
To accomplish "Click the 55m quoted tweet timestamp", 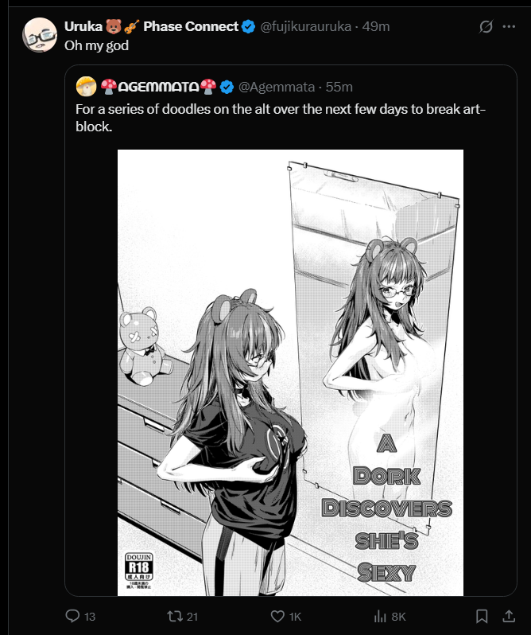I will (x=339, y=87).
